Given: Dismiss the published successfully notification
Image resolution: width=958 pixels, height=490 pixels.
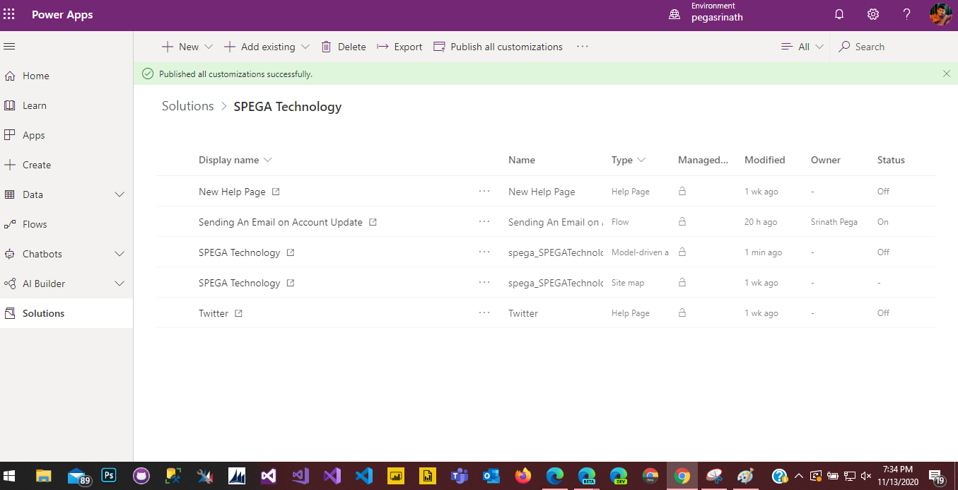Looking at the screenshot, I should [x=946, y=74].
